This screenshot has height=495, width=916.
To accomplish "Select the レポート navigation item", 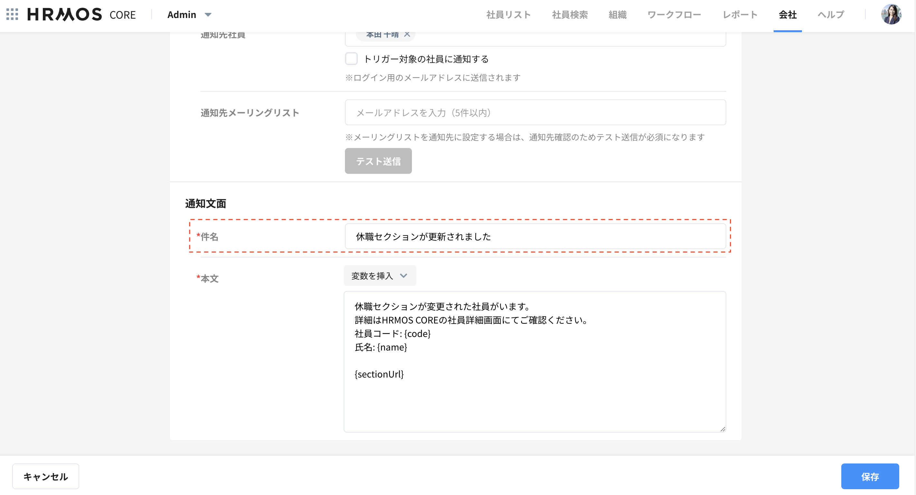I will 739,14.
